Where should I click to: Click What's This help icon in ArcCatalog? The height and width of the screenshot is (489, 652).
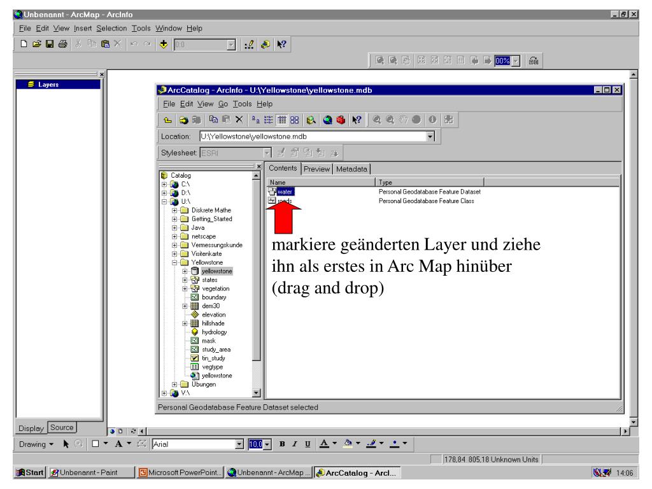(357, 120)
